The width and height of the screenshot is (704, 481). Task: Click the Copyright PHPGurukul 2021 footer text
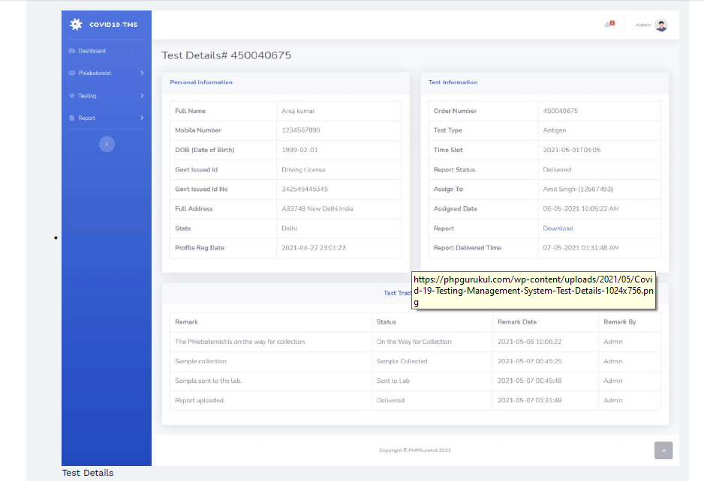415,450
